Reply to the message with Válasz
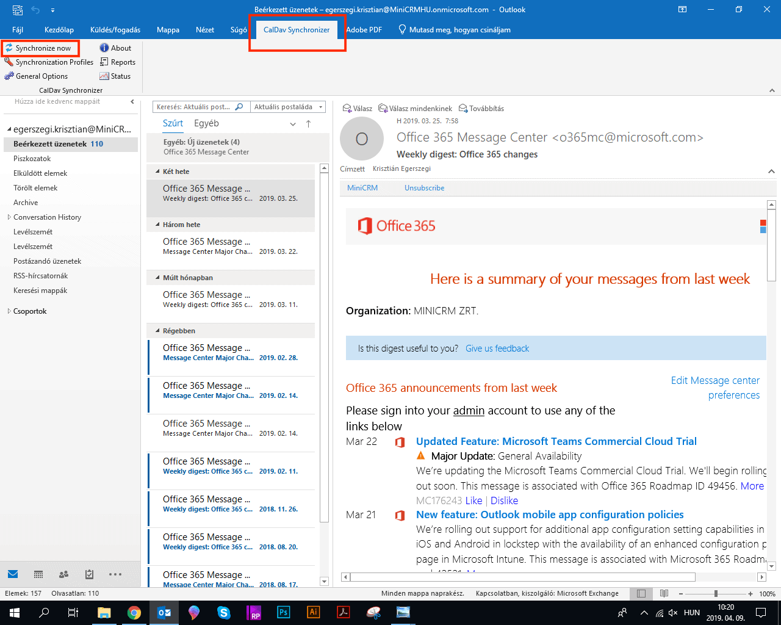The image size is (781, 625). 358,109
